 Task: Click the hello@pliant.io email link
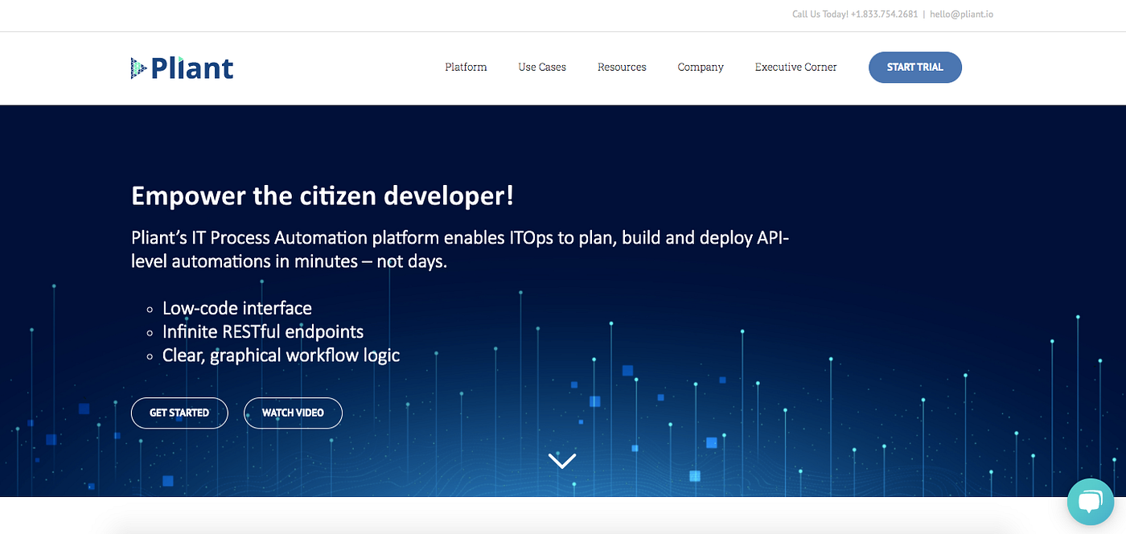pos(961,14)
